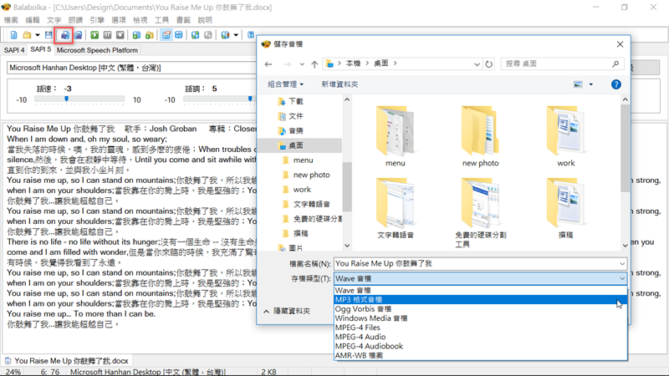Click the Refresh icon beside the address bar

pos(490,64)
